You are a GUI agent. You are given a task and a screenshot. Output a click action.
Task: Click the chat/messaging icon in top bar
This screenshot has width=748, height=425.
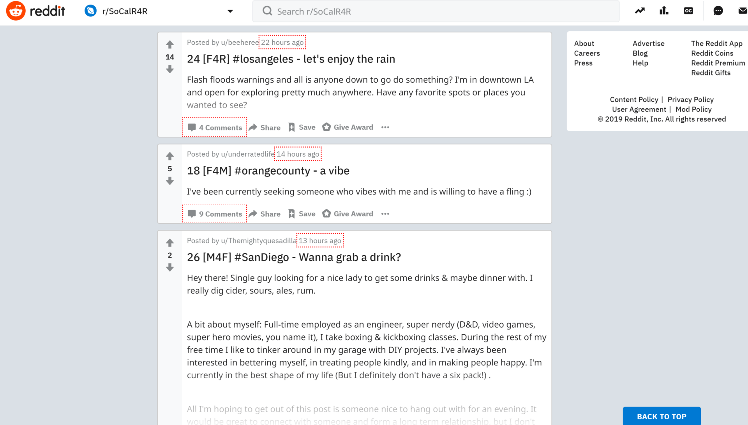click(x=718, y=11)
